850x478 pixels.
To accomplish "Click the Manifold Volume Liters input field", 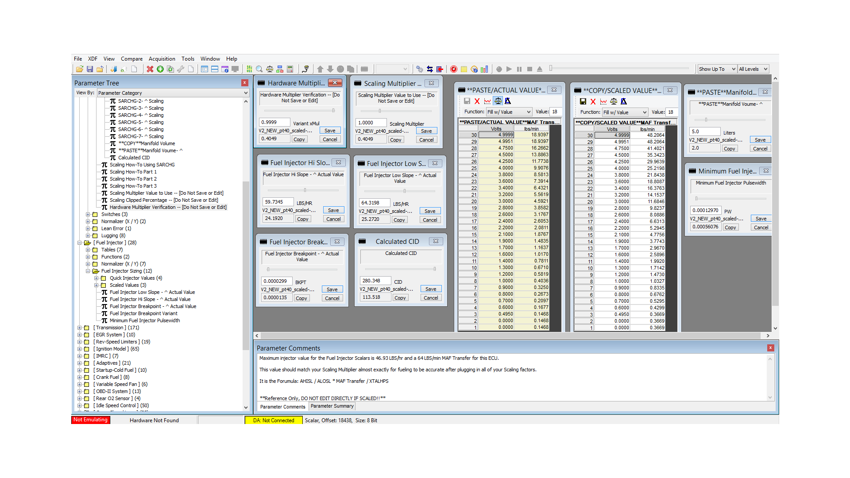I will point(705,131).
